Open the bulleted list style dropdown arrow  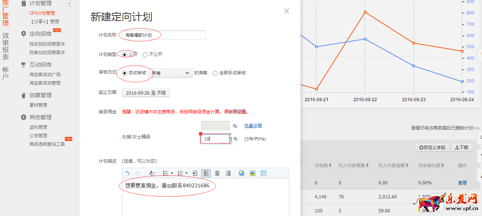pos(172,173)
